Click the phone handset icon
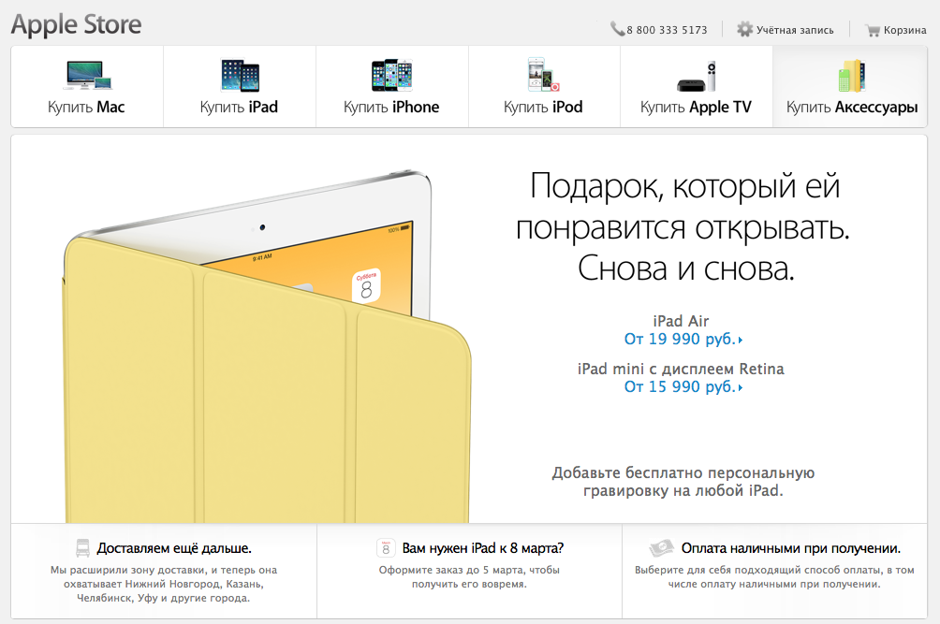The image size is (940, 624). (618, 29)
